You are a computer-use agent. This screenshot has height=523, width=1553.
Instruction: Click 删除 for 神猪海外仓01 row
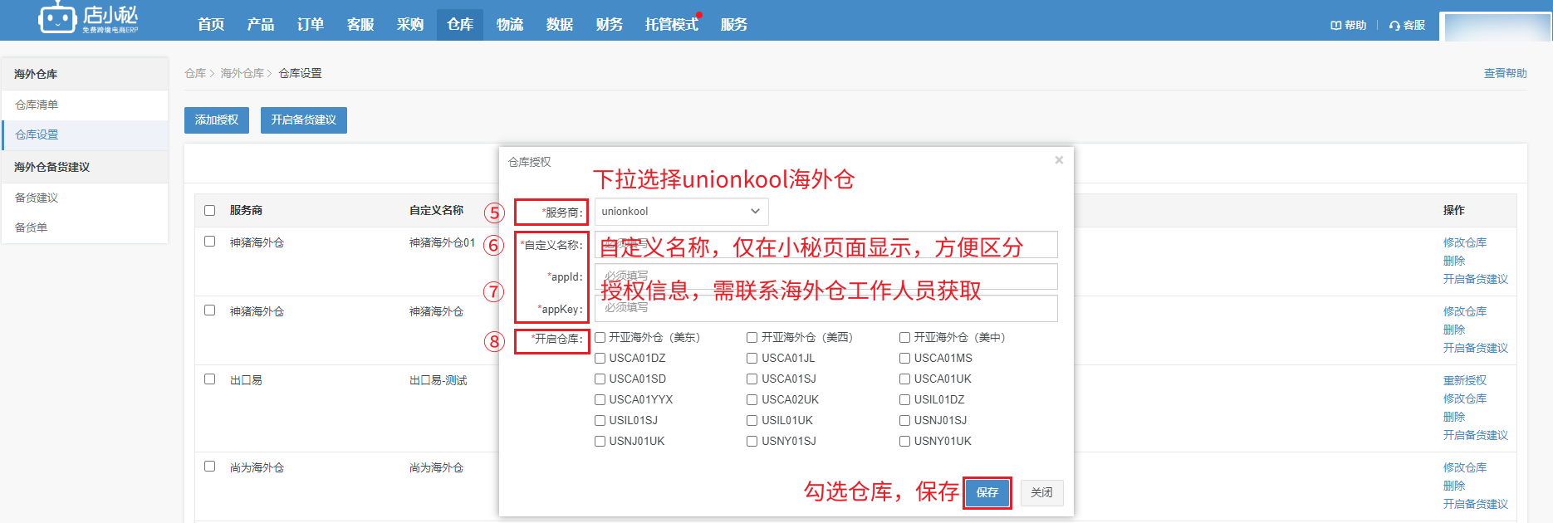tap(1454, 261)
